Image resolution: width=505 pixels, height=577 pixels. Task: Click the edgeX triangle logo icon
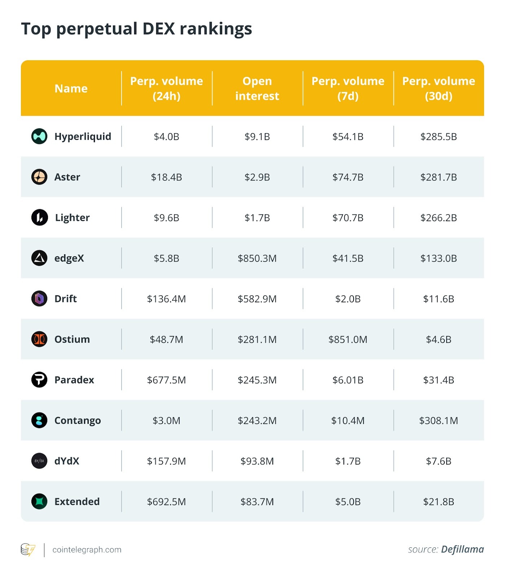[x=39, y=258]
